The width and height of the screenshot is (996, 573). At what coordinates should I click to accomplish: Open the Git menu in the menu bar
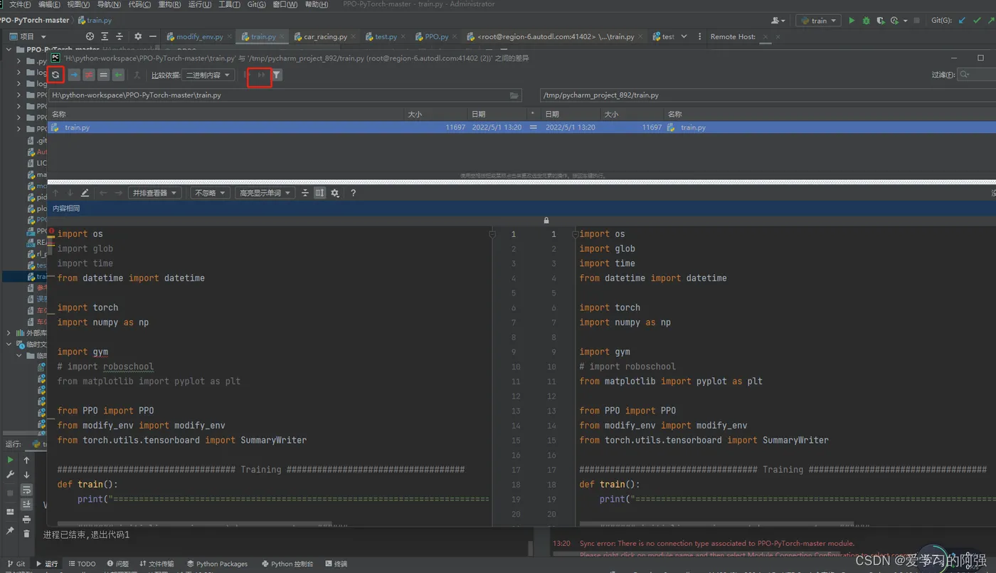click(x=257, y=4)
